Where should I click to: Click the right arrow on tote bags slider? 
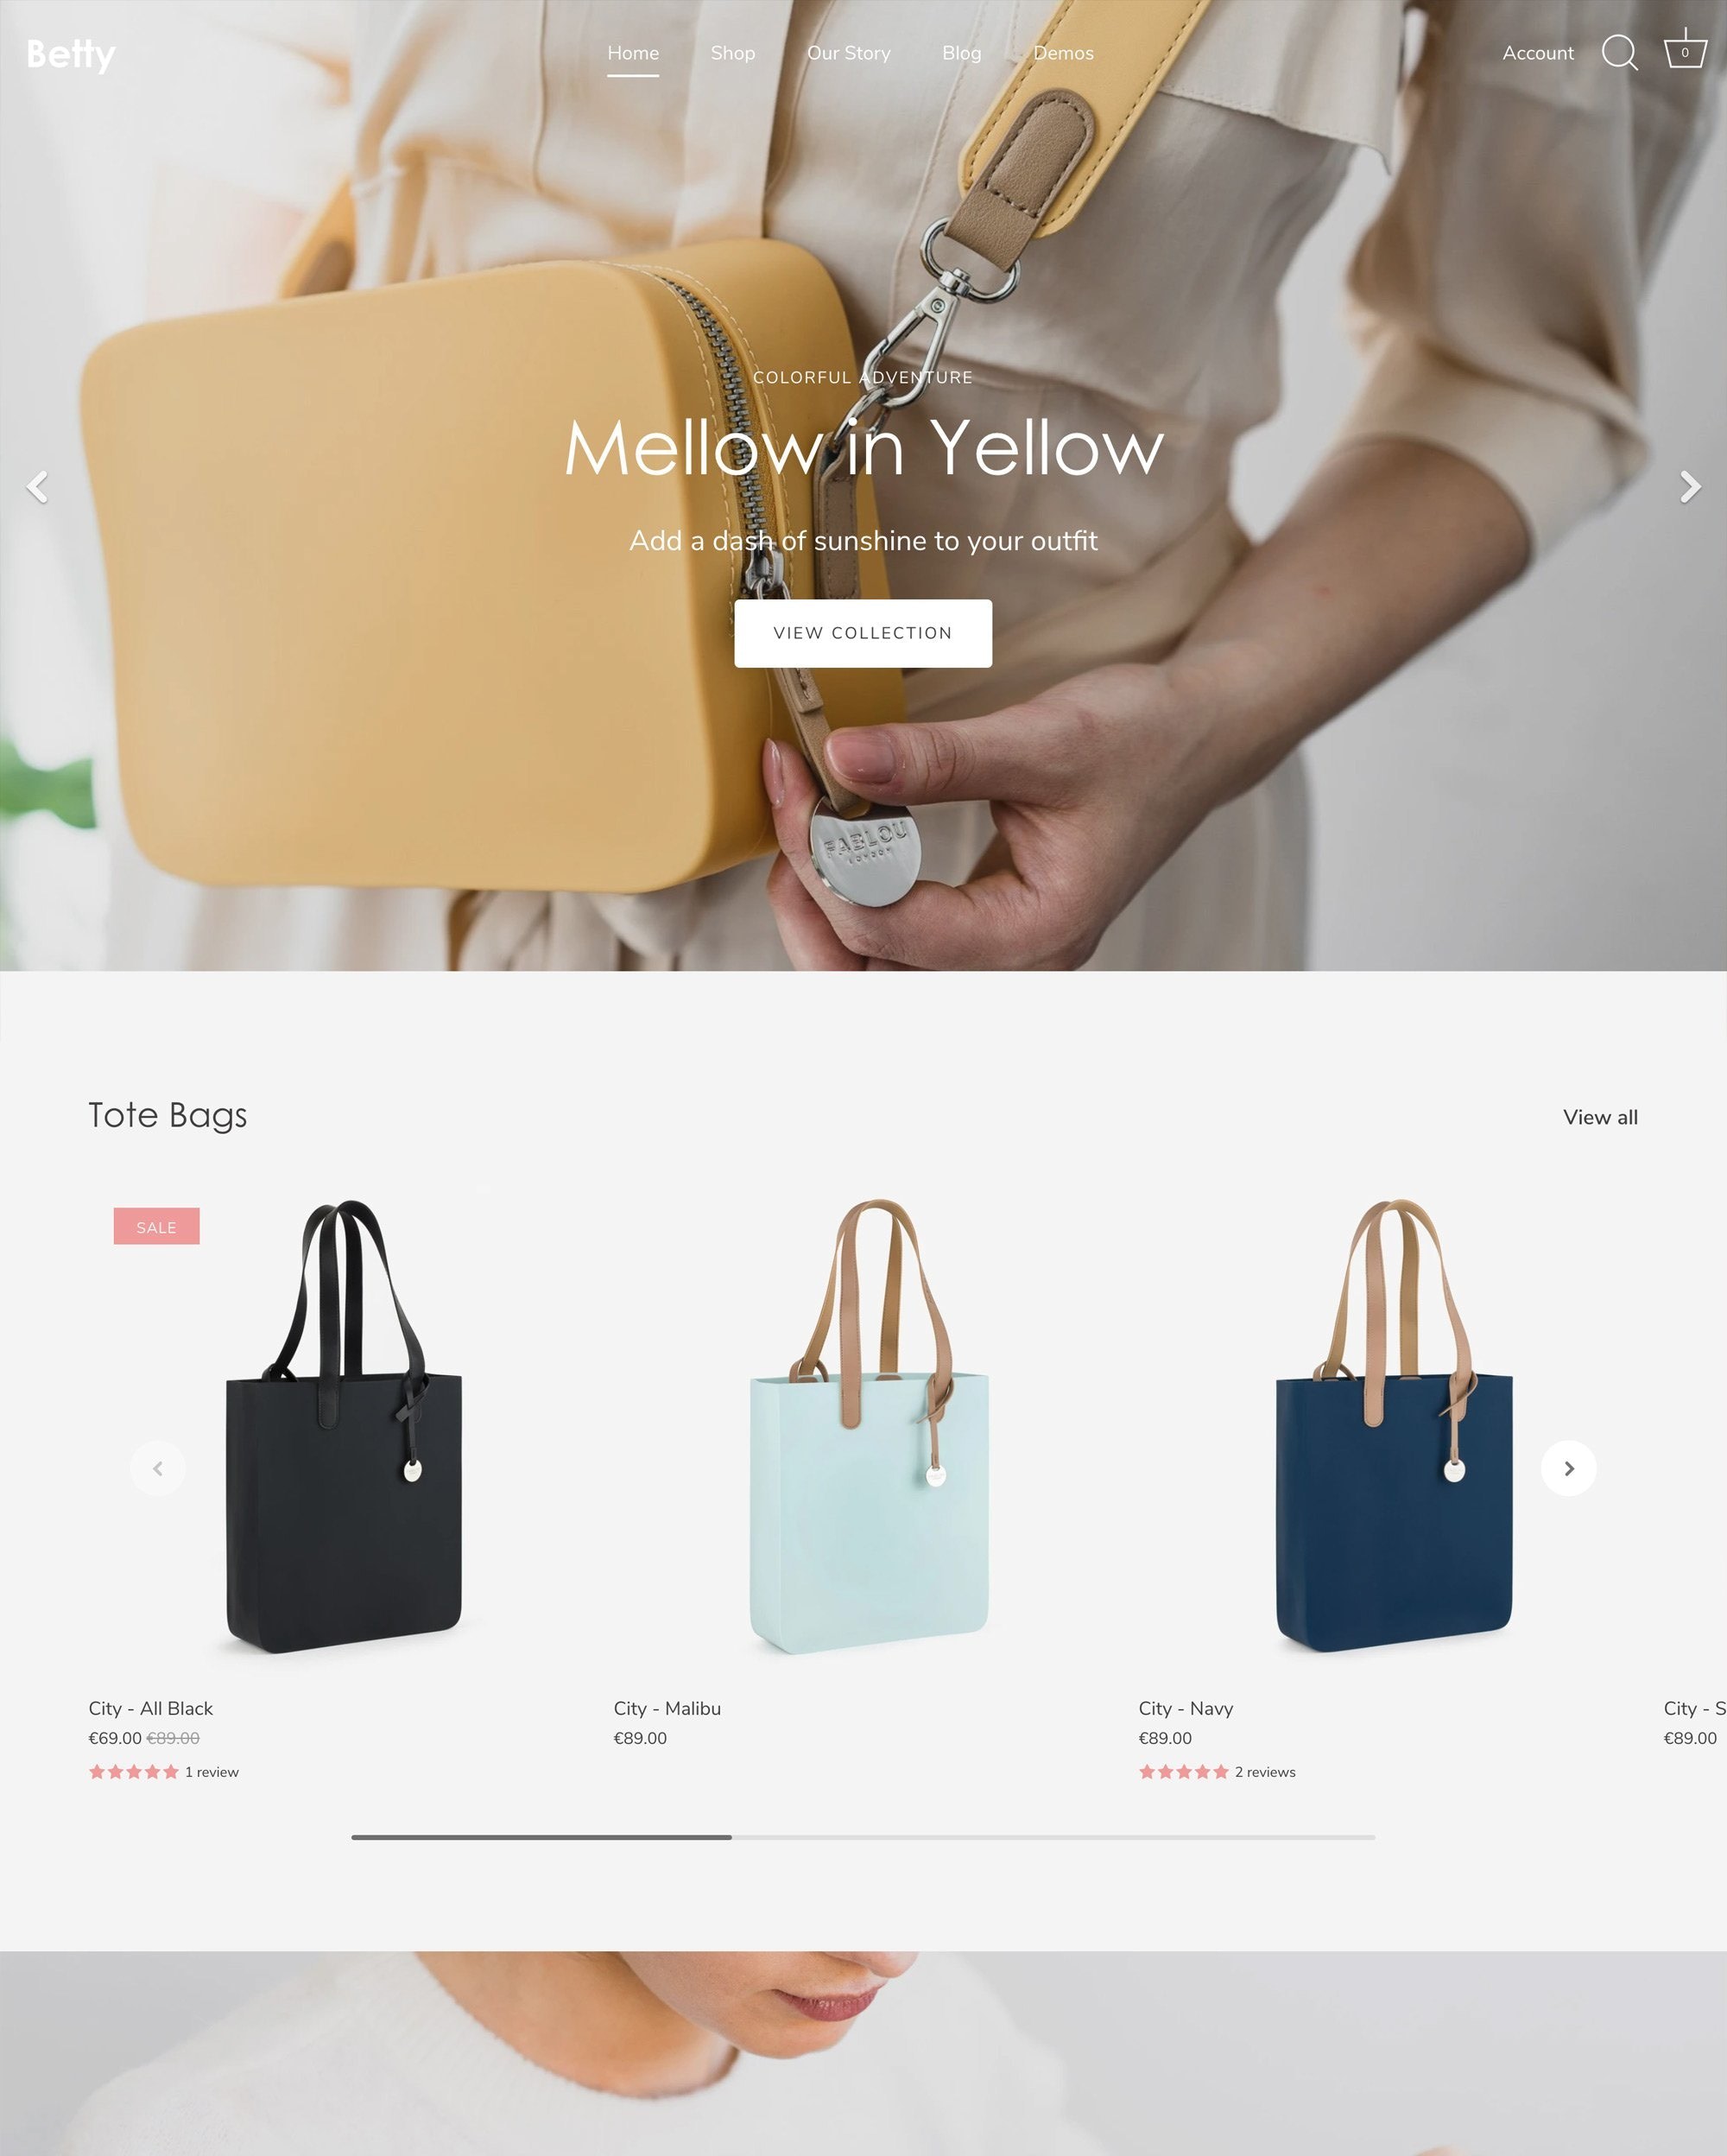1566,1467
